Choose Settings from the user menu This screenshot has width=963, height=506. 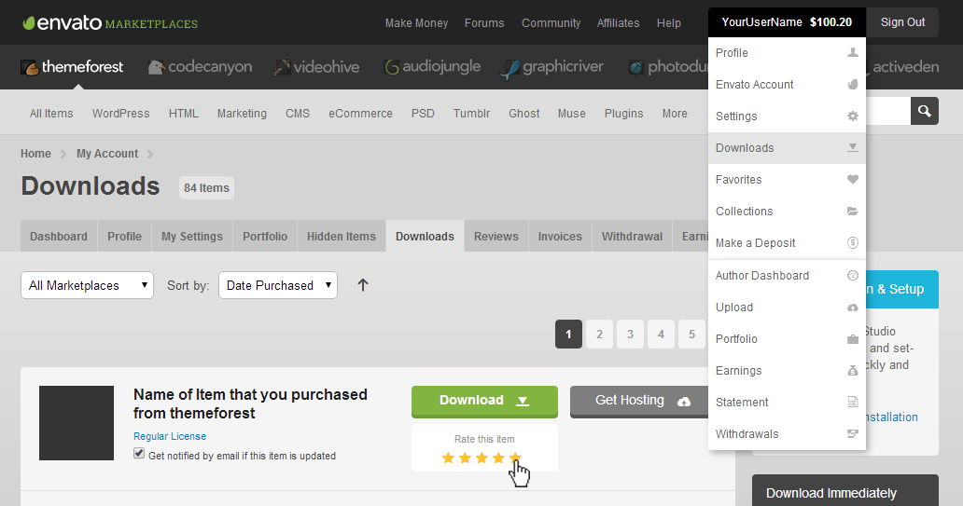coord(787,116)
